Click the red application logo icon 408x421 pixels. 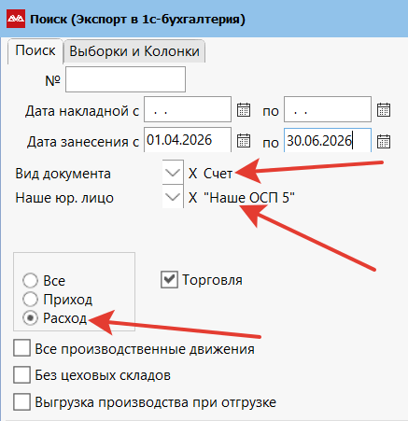pyautogui.click(x=16, y=19)
